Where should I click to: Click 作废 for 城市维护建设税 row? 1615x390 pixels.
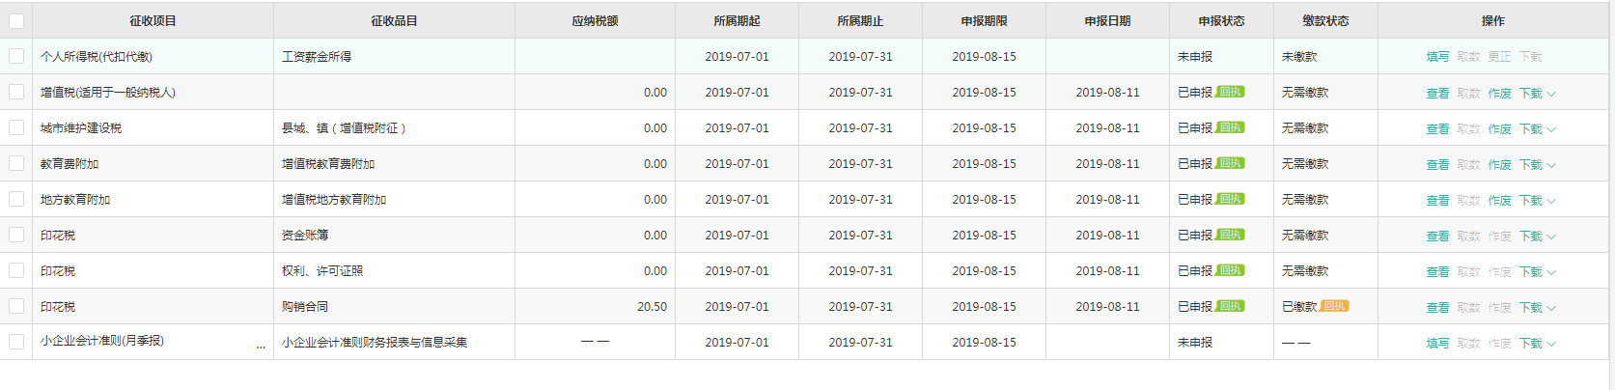pyautogui.click(x=1499, y=129)
